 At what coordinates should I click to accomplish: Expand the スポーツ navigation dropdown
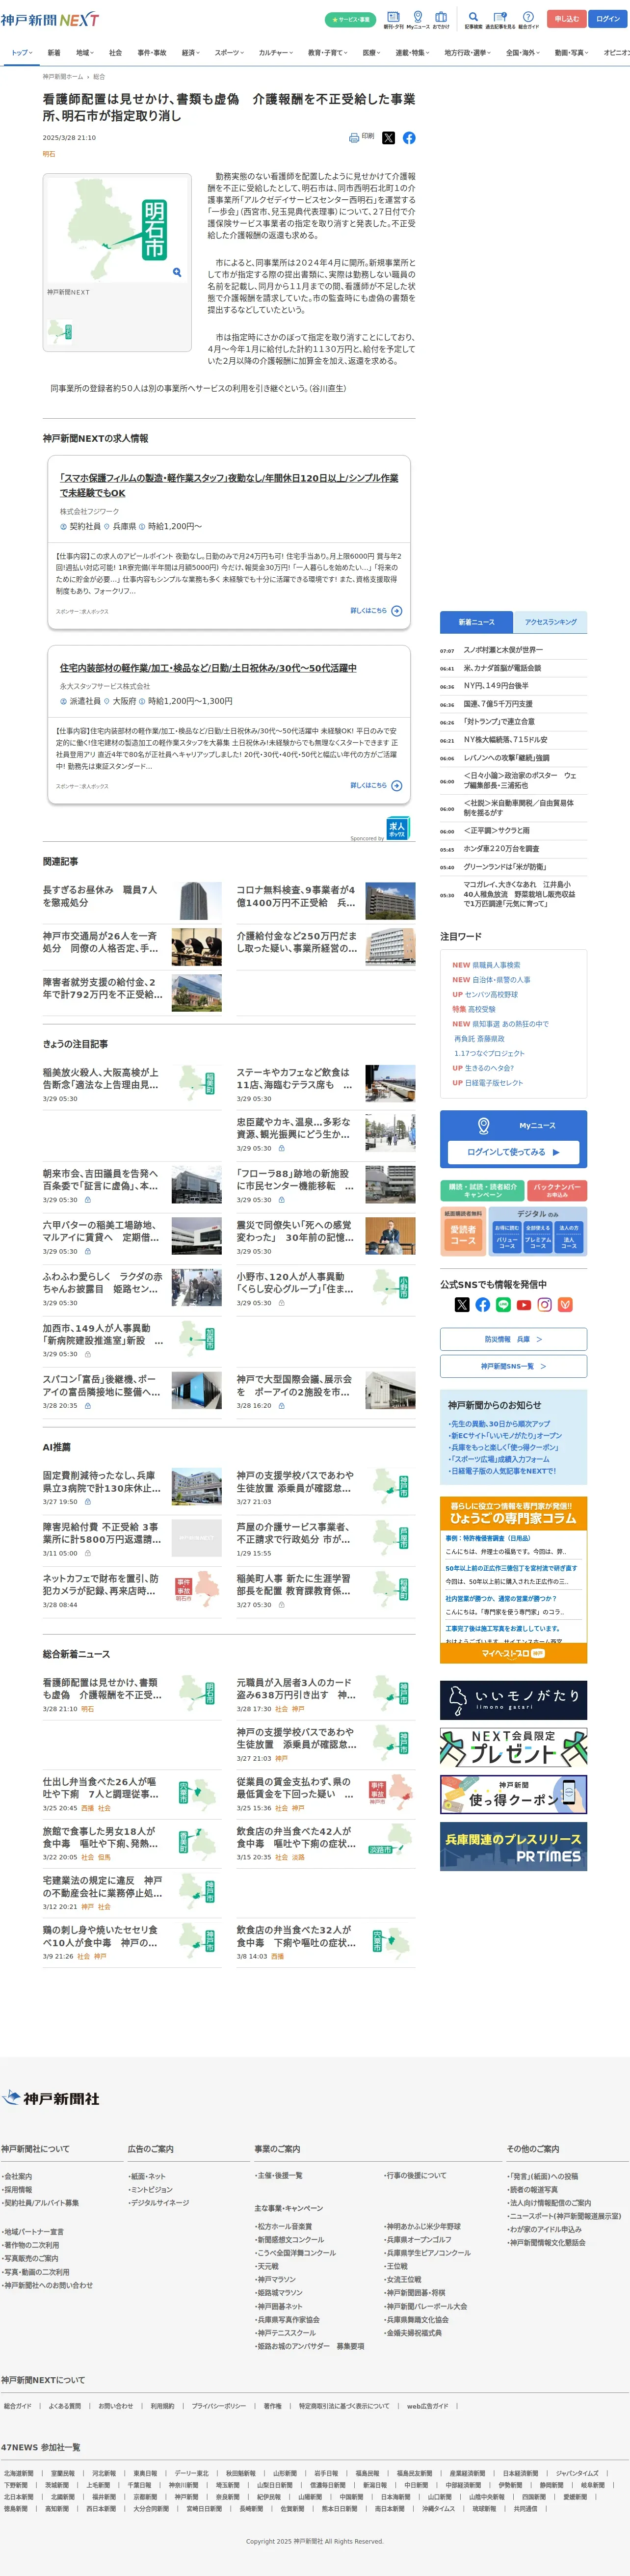229,53
